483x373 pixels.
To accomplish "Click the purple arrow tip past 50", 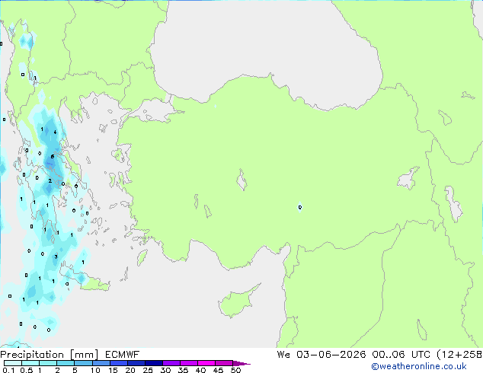I will click(x=241, y=363).
